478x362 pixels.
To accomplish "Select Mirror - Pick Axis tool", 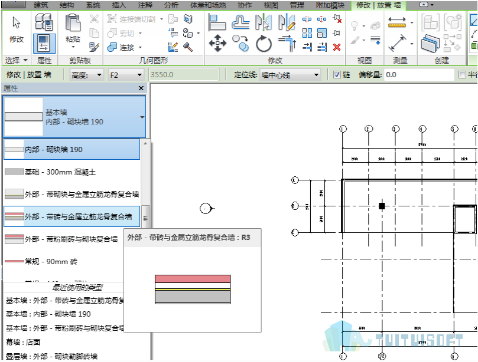I will click(x=264, y=22).
